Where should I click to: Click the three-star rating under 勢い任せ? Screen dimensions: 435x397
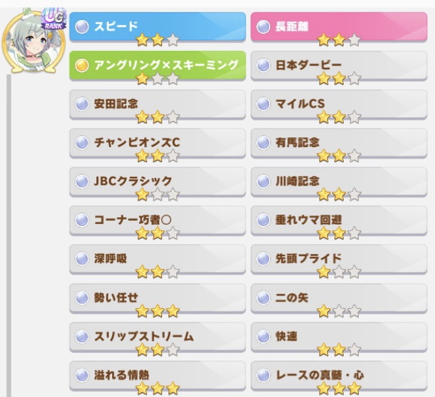[x=157, y=311]
